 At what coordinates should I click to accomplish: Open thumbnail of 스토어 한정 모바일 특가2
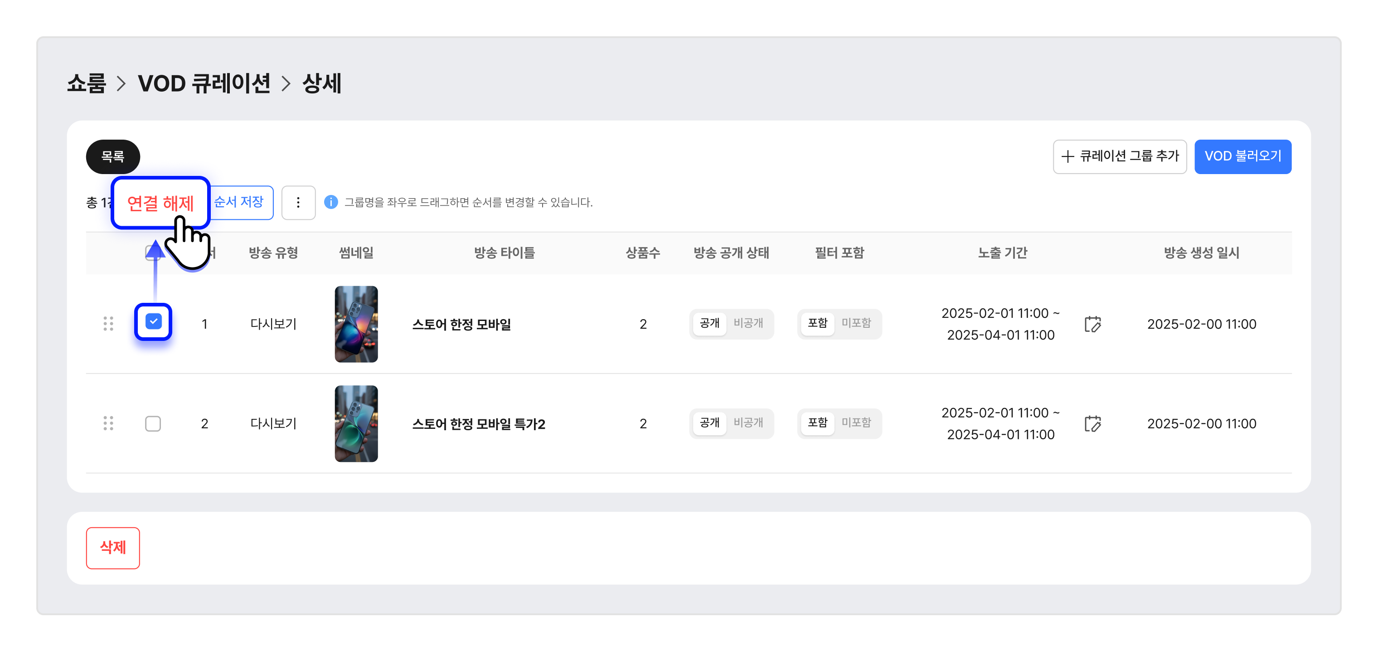pyautogui.click(x=356, y=423)
